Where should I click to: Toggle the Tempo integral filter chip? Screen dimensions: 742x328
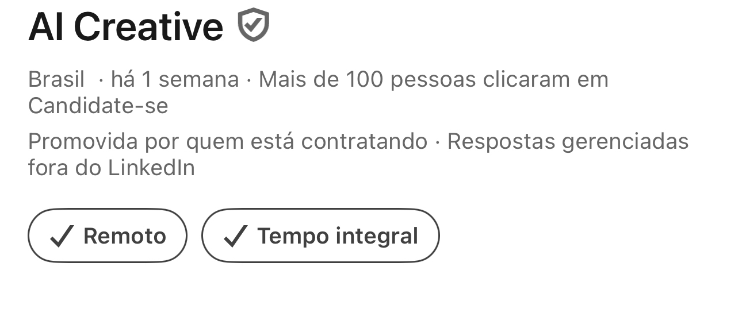320,236
